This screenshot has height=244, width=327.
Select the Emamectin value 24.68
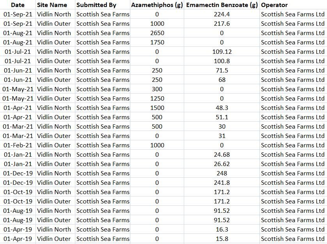[222, 155]
